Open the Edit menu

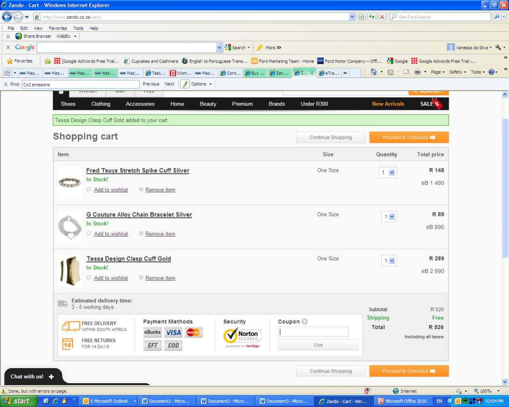(x=24, y=28)
